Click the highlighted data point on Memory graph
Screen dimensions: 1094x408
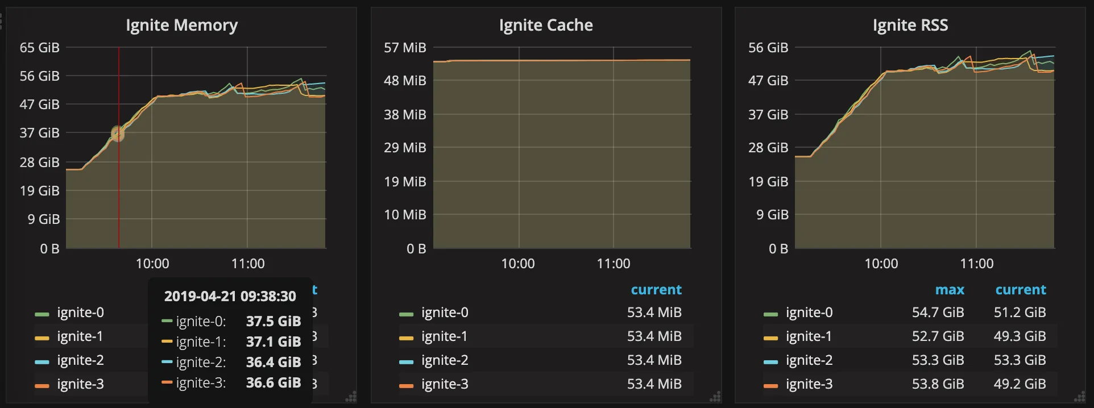point(118,134)
